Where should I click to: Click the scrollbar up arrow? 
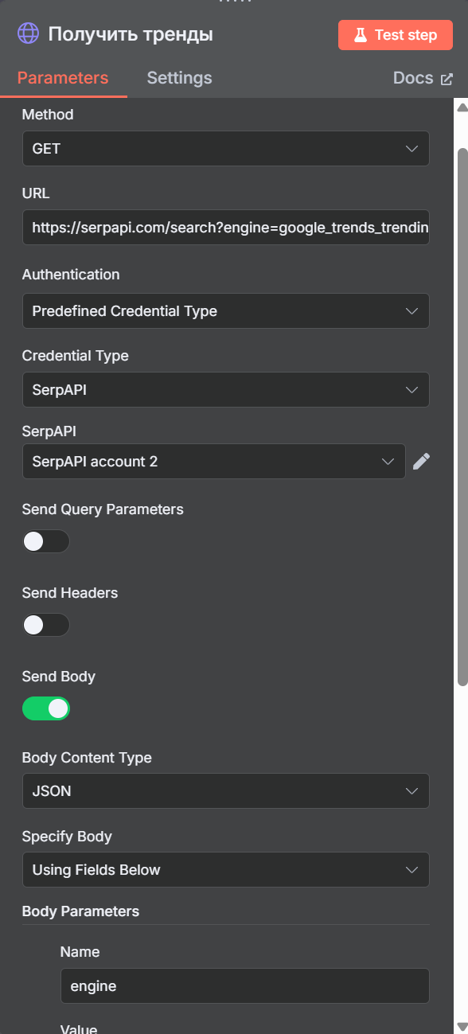[x=462, y=107]
